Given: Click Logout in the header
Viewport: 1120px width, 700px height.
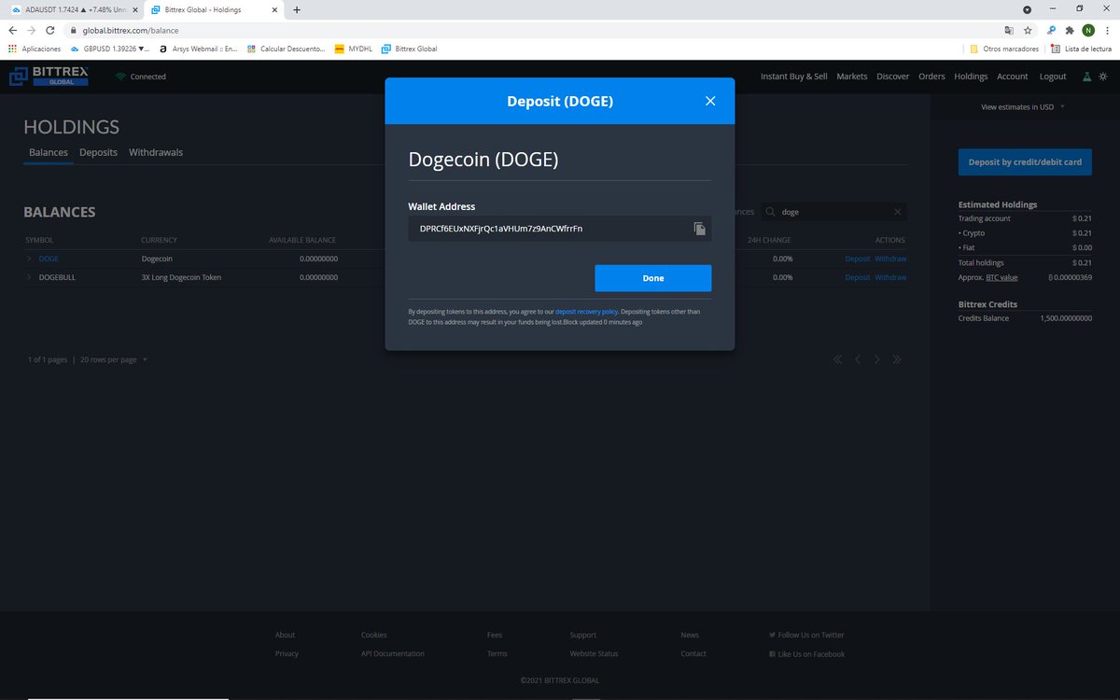Looking at the screenshot, I should pyautogui.click(x=1053, y=77).
